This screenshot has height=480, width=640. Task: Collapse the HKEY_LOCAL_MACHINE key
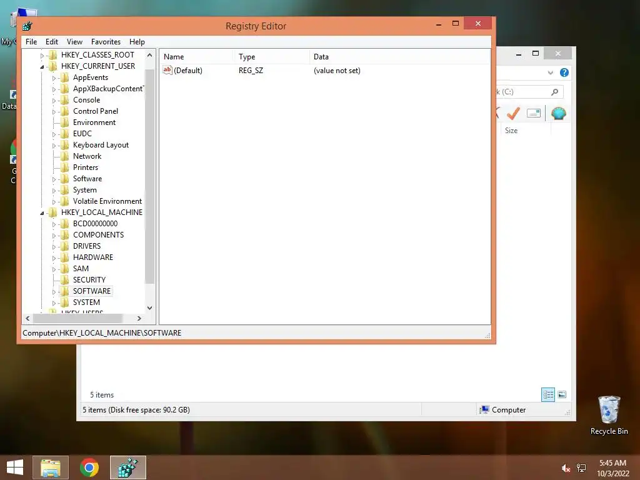pos(42,212)
